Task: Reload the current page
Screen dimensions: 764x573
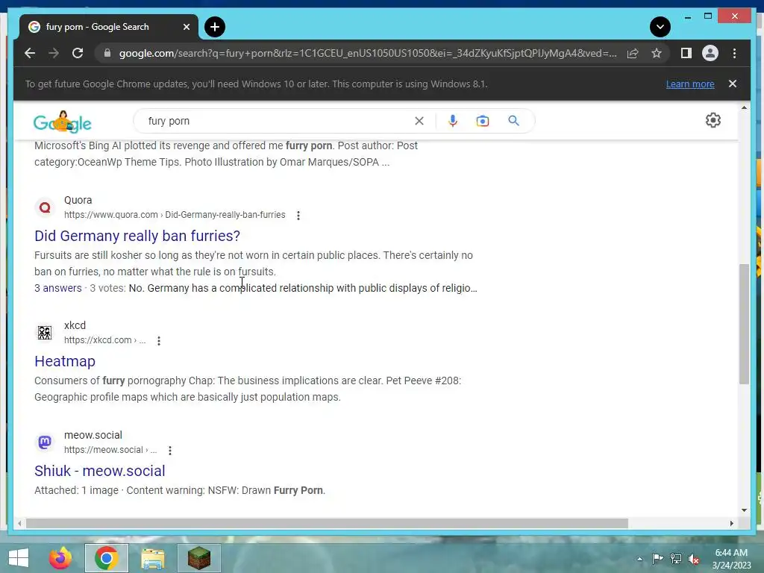Action: 78,53
